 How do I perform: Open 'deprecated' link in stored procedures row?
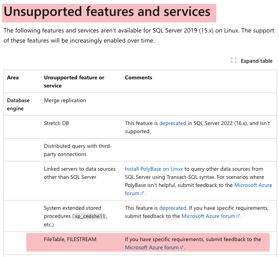[173, 208]
